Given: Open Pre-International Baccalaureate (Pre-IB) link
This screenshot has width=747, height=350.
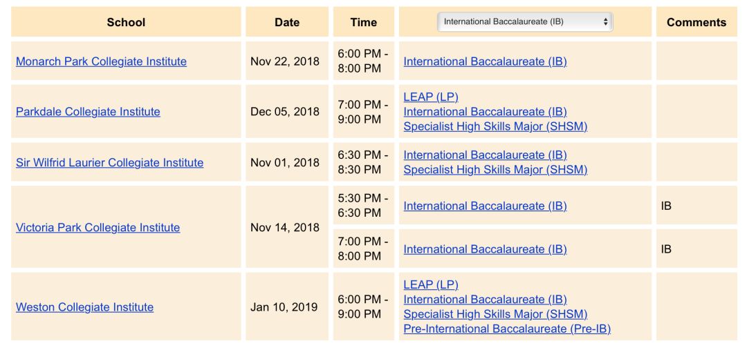Looking at the screenshot, I should pyautogui.click(x=507, y=329).
